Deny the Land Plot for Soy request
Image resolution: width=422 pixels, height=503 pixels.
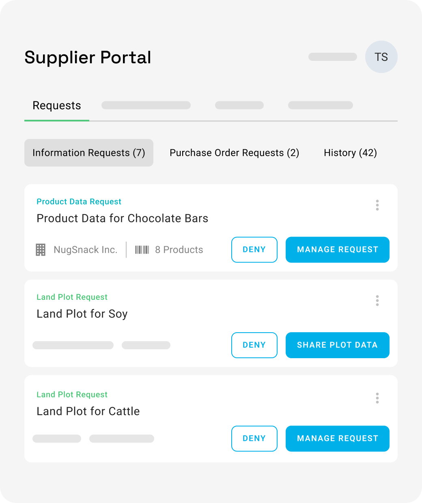(254, 345)
